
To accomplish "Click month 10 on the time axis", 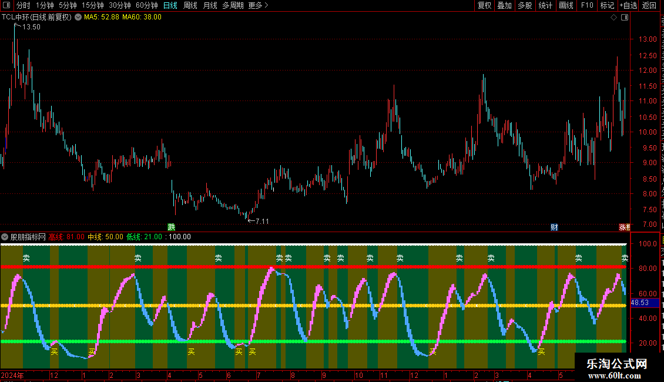I will pos(358,375).
